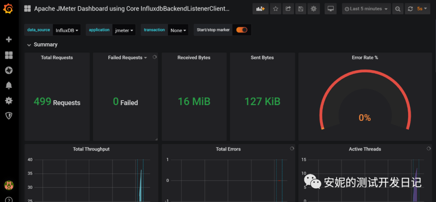This screenshot has width=436, height=202.
Task: Click the Start/stop marker label
Action: click(213, 30)
